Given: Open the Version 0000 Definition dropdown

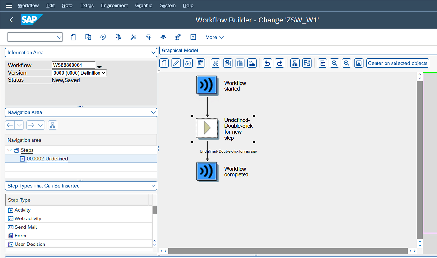Looking at the screenshot, I should click(x=79, y=73).
